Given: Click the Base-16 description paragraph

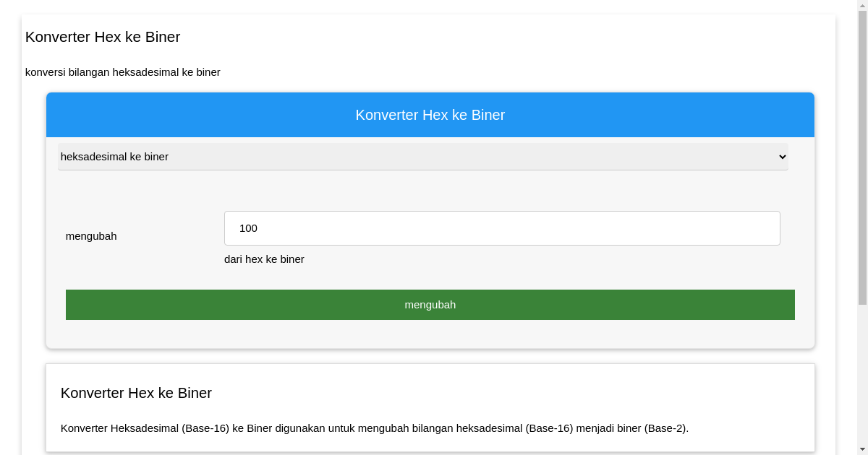Looking at the screenshot, I should click(373, 428).
